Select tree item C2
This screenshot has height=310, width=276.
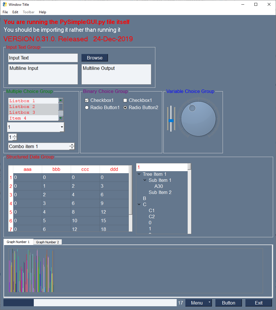(x=152, y=216)
